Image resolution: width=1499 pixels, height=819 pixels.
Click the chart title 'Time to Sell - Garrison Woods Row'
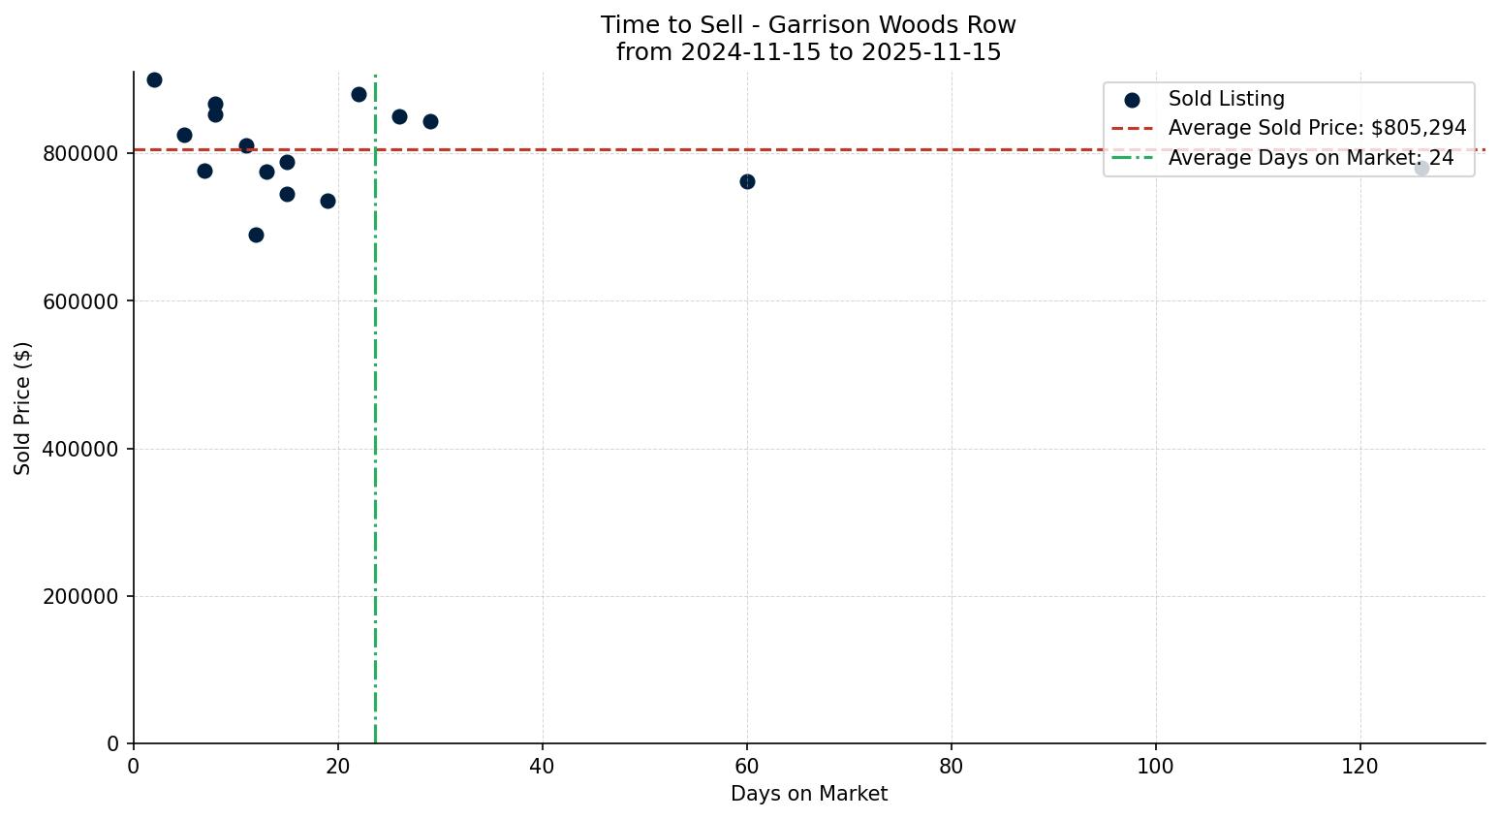pyautogui.click(x=808, y=25)
